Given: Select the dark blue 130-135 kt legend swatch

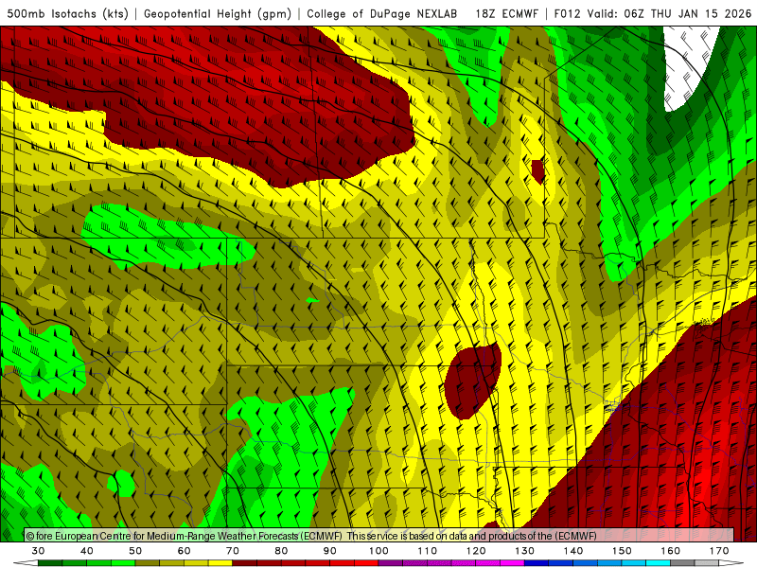Looking at the screenshot, I should [537, 563].
